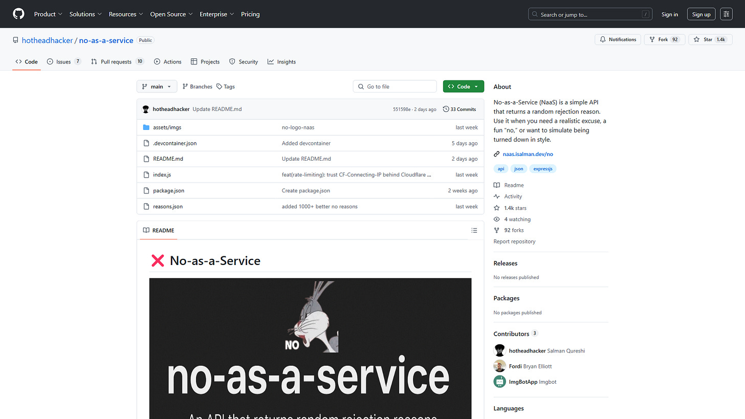The height and width of the screenshot is (419, 745).
Task: Open the .devcontainer.json file
Action: point(174,143)
